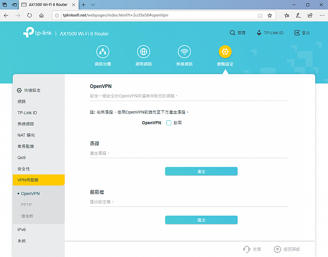Screen dimensions: 328x257
Task: Open browser settings and more ellipsis
Action: click(322, 15)
